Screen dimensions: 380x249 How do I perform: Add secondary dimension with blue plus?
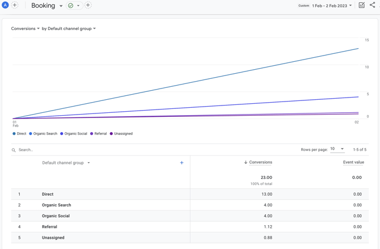click(181, 163)
